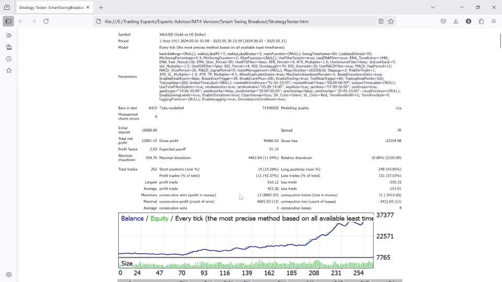This screenshot has height=282, width=502.
Task: Open the Firefox View icon in the tab bar
Action: (7, 7)
